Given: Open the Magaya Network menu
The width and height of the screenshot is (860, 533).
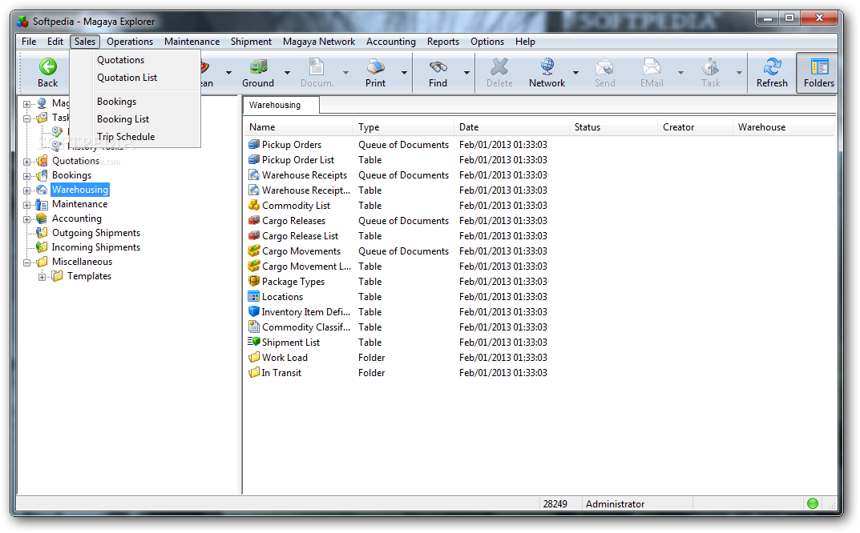Looking at the screenshot, I should click(319, 42).
